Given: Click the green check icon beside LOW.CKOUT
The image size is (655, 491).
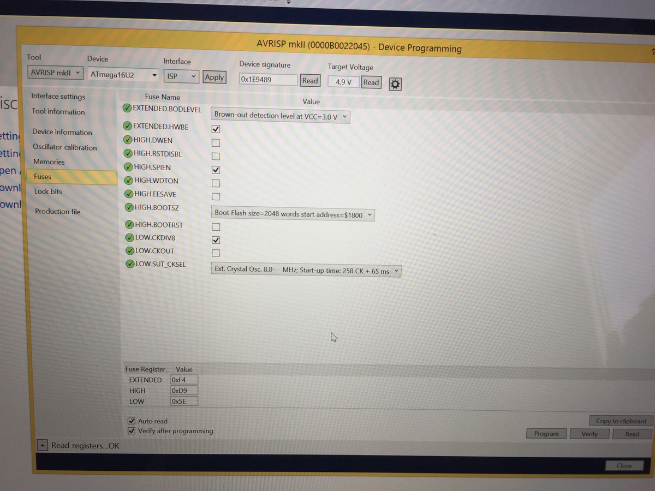Looking at the screenshot, I should [130, 251].
